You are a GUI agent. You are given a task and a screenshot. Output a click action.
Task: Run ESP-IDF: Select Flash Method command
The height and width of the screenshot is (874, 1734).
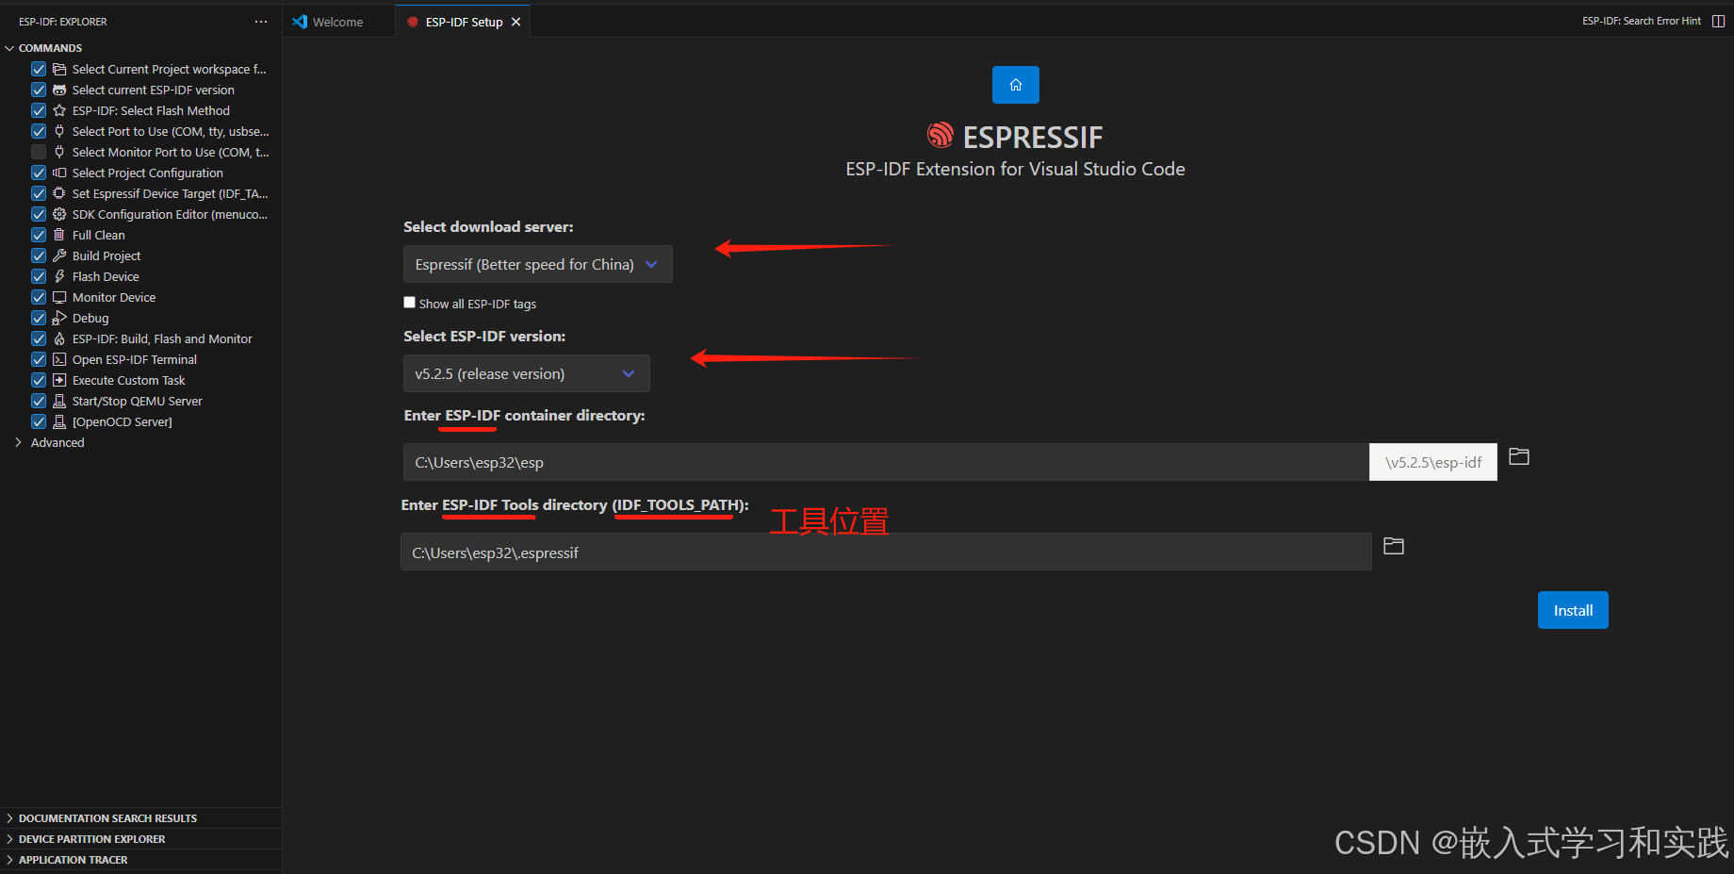tap(151, 110)
